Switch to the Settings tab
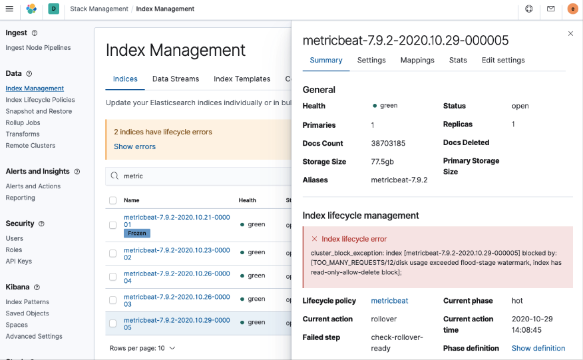The width and height of the screenshot is (583, 360). point(371,61)
